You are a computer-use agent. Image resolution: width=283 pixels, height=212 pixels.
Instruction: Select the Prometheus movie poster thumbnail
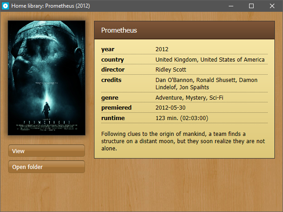47,78
